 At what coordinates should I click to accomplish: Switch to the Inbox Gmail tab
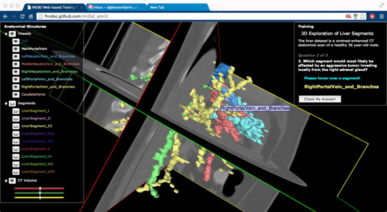click(116, 7)
